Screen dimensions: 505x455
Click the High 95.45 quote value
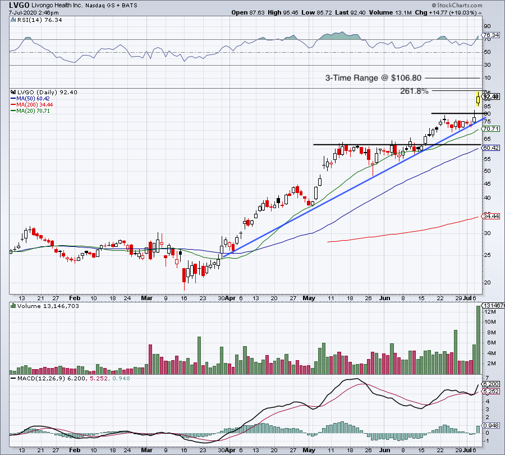point(283,12)
